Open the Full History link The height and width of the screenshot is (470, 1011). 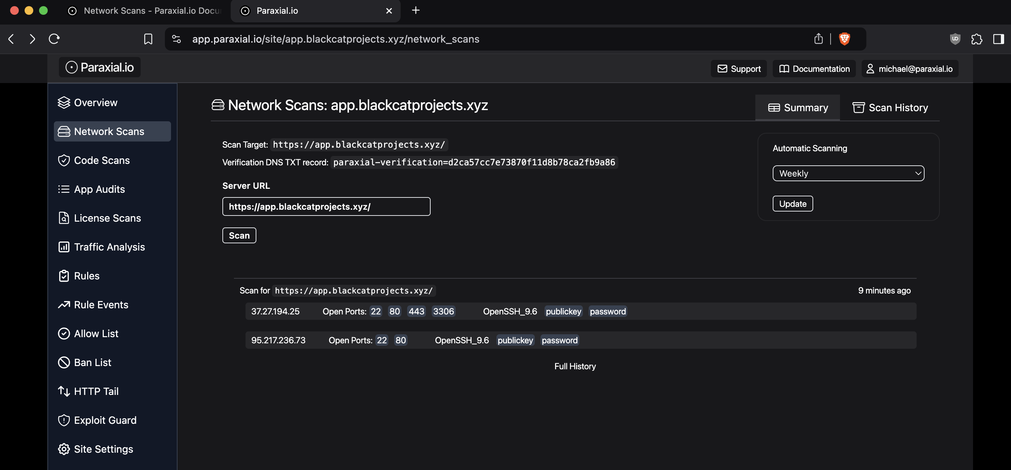pos(575,366)
